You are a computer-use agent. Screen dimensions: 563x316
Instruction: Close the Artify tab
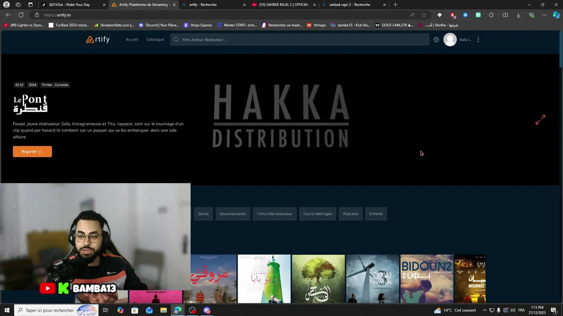click(174, 5)
